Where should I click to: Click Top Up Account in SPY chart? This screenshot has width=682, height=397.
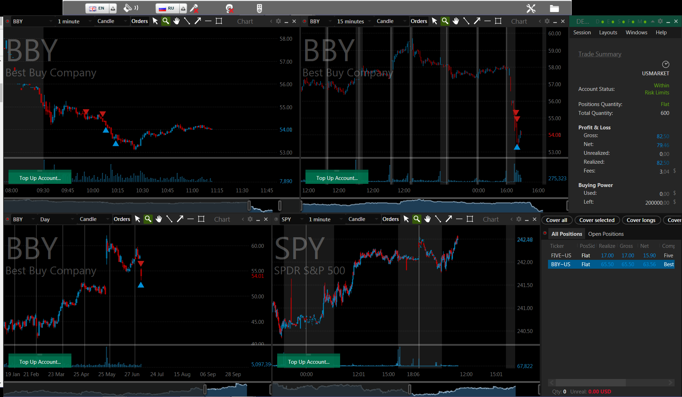coord(309,362)
